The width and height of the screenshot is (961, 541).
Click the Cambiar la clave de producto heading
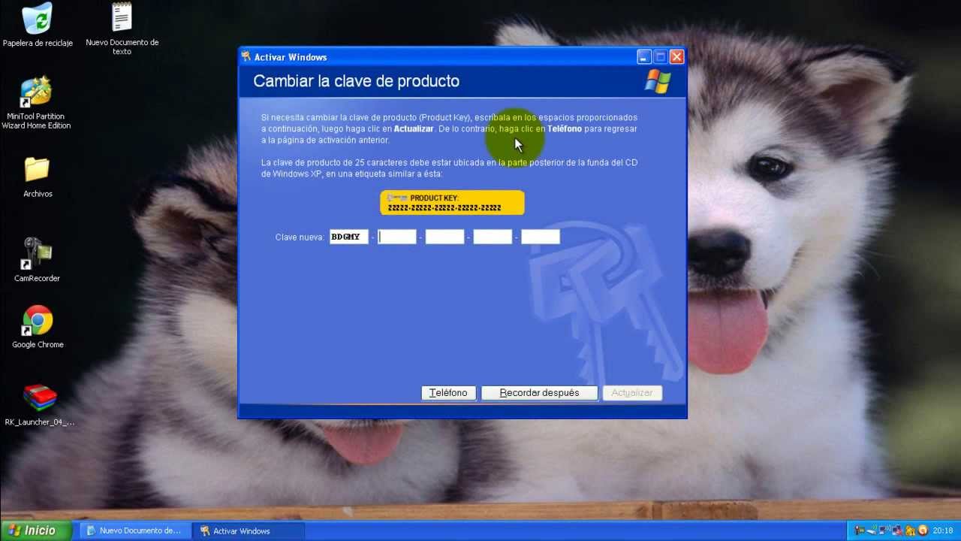(356, 81)
